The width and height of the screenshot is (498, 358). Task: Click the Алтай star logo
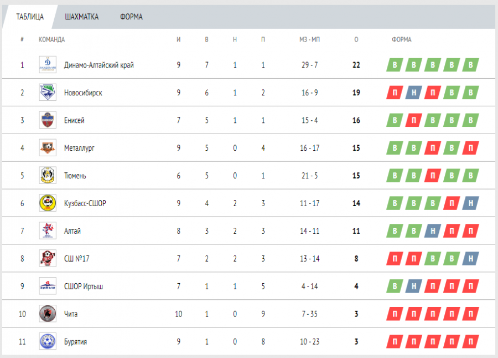click(48, 231)
